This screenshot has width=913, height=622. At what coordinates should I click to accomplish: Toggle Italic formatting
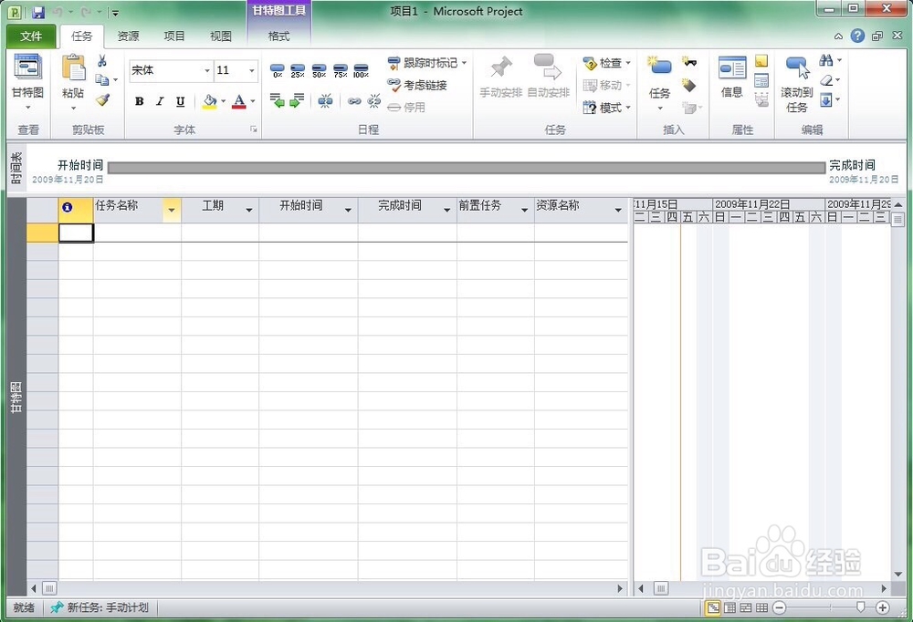160,101
